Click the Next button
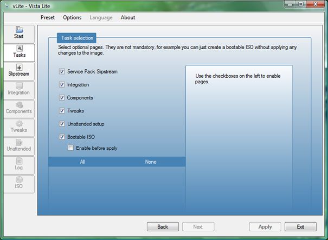This screenshot has height=240, width=328. (x=198, y=226)
